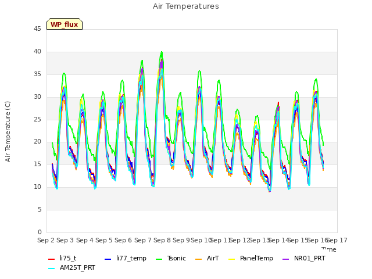Click the Sep 17 x-axis tick label
Viewport: 372px width, 279px height.
click(337, 240)
